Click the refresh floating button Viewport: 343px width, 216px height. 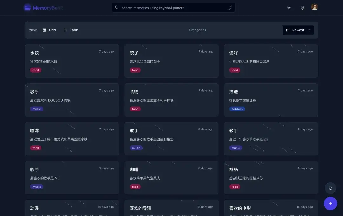pyautogui.click(x=330, y=188)
